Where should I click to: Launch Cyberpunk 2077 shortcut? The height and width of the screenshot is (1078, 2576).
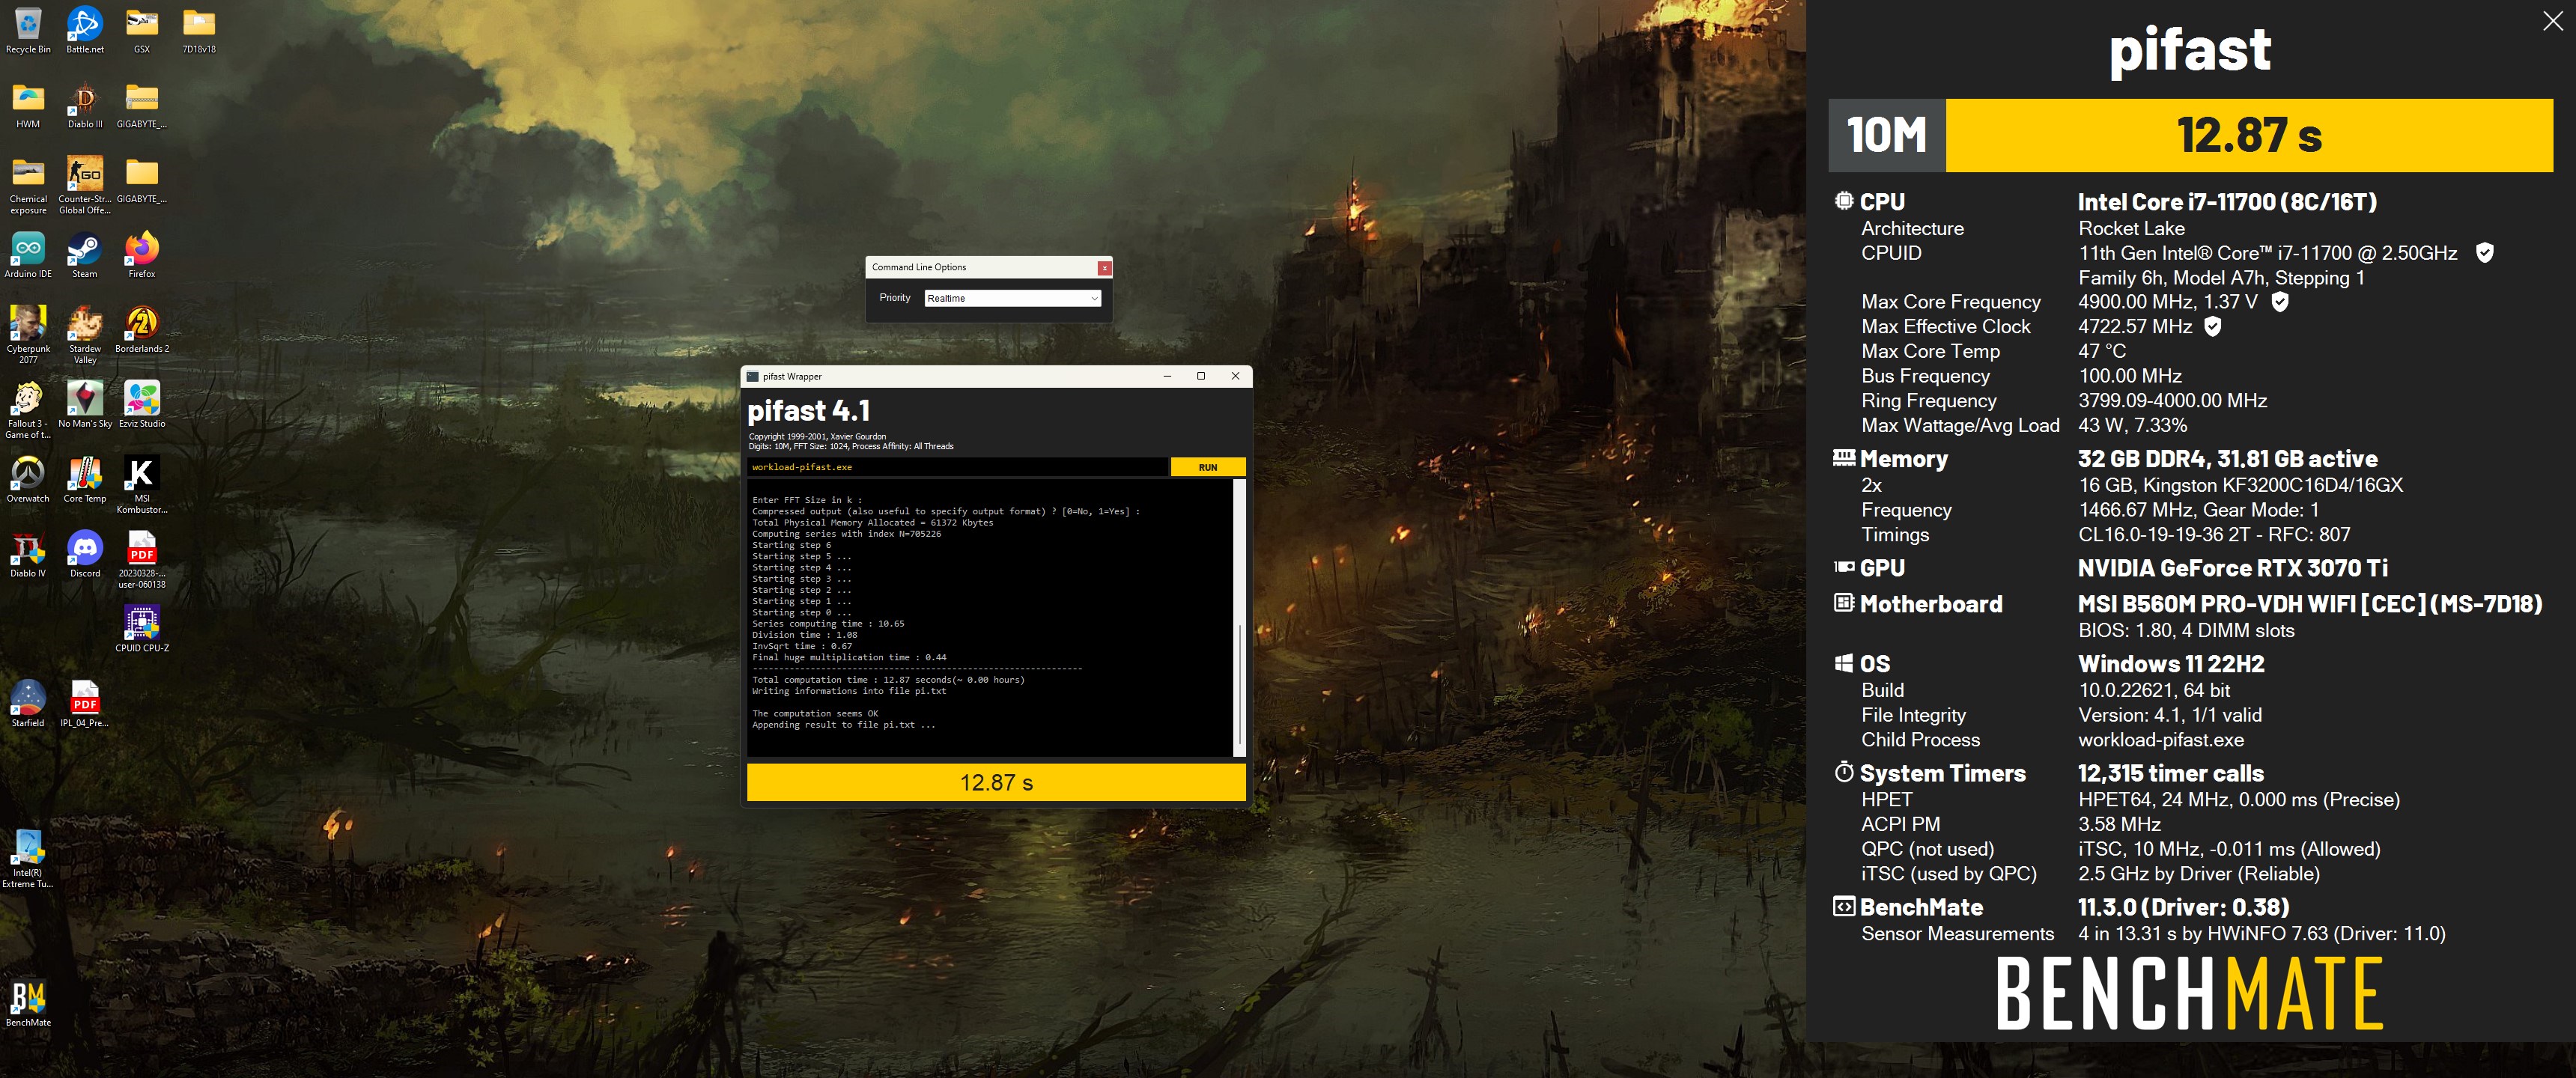pos(28,335)
